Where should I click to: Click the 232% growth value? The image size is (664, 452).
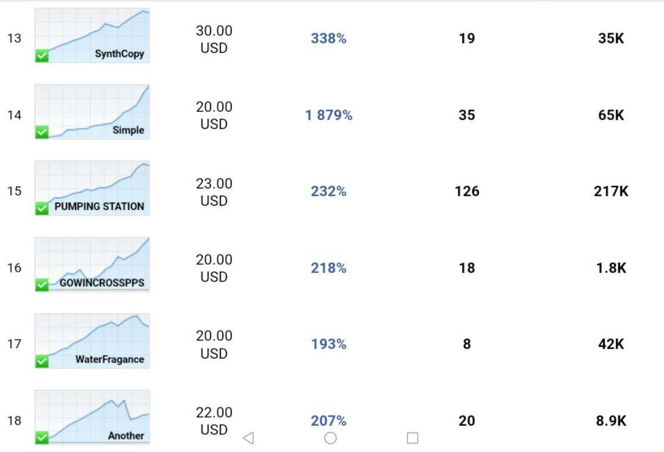point(328,192)
